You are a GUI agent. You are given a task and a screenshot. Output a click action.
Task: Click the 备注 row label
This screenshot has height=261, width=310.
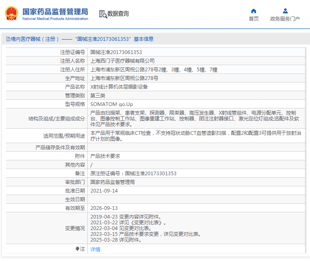80,174
